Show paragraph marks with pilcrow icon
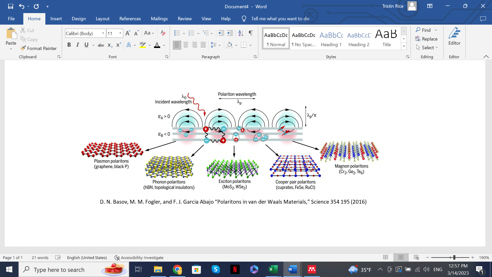492x277 pixels. coord(251,33)
